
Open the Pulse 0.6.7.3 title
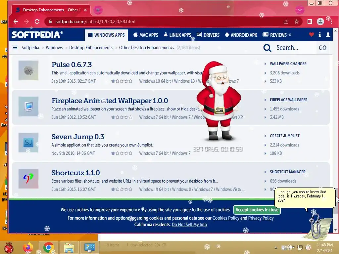[x=72, y=64]
